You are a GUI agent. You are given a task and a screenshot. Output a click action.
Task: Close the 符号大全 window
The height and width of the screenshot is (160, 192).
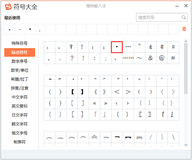point(186,6)
